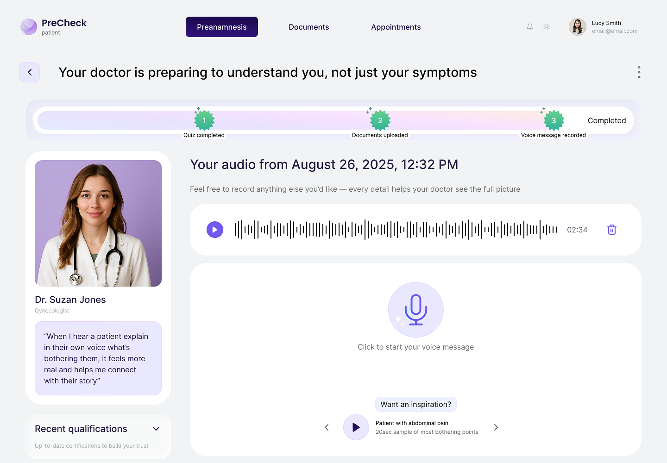667x463 pixels.
Task: Open settings via the gear icon
Action: click(x=547, y=27)
